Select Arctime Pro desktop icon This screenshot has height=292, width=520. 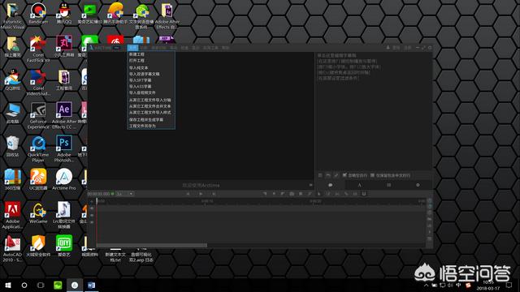(x=64, y=180)
